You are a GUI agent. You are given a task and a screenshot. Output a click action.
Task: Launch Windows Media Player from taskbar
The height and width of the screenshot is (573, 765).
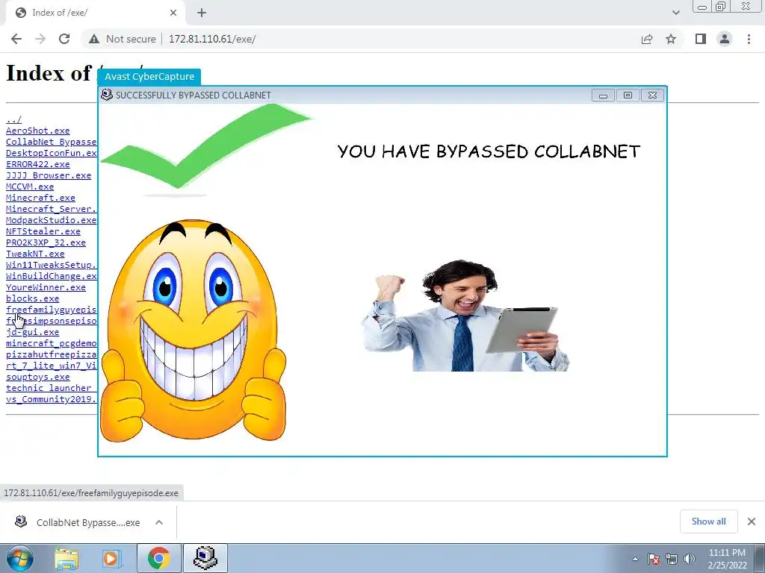click(x=111, y=558)
